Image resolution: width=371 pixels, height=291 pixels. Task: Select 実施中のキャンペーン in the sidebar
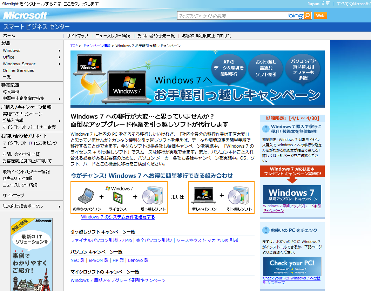22,114
